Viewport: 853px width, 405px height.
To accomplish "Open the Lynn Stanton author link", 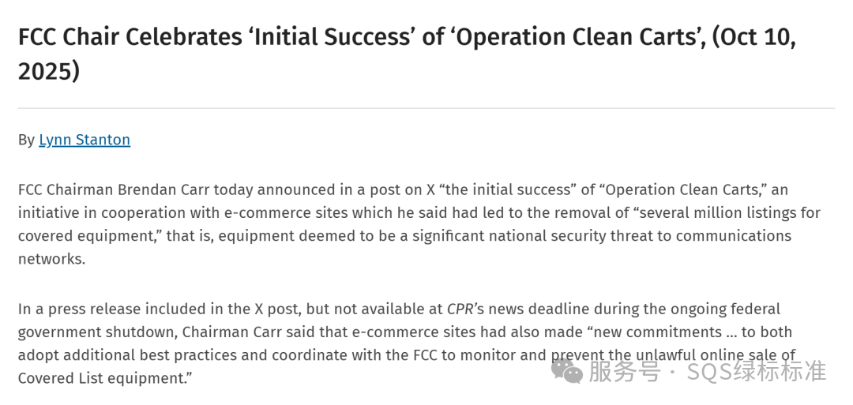I will [85, 140].
